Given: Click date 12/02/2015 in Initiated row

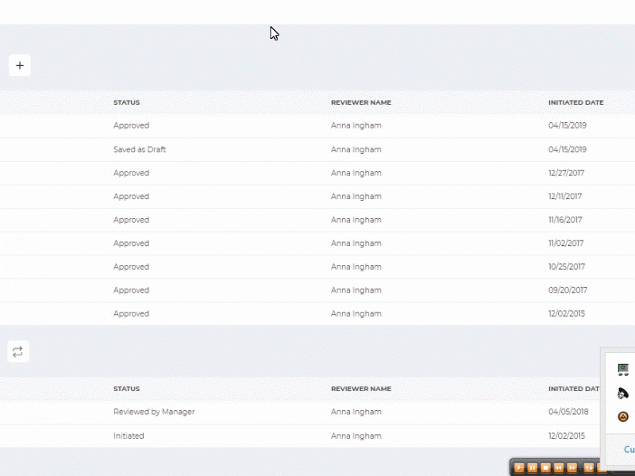Looking at the screenshot, I should 567,436.
